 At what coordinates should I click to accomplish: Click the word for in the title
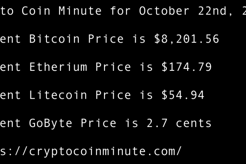coord(120,11)
